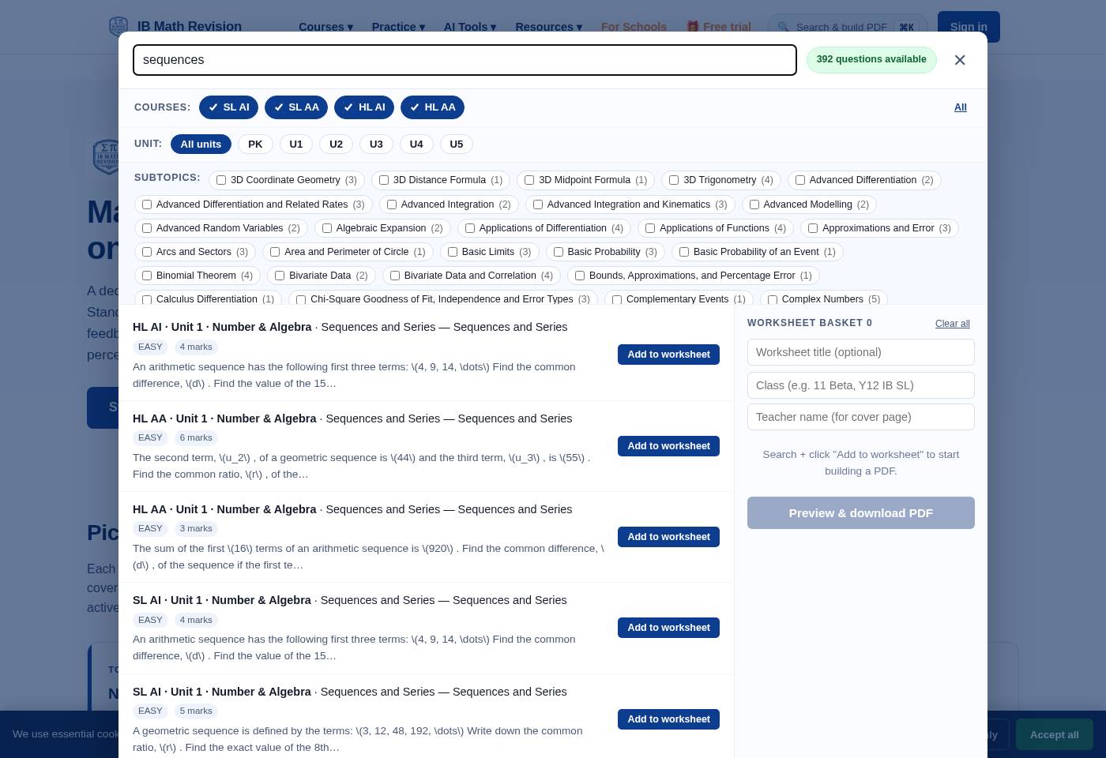Check Advanced Integration and Kinematics subtopic
This screenshot has width=1106, height=758.
click(538, 205)
